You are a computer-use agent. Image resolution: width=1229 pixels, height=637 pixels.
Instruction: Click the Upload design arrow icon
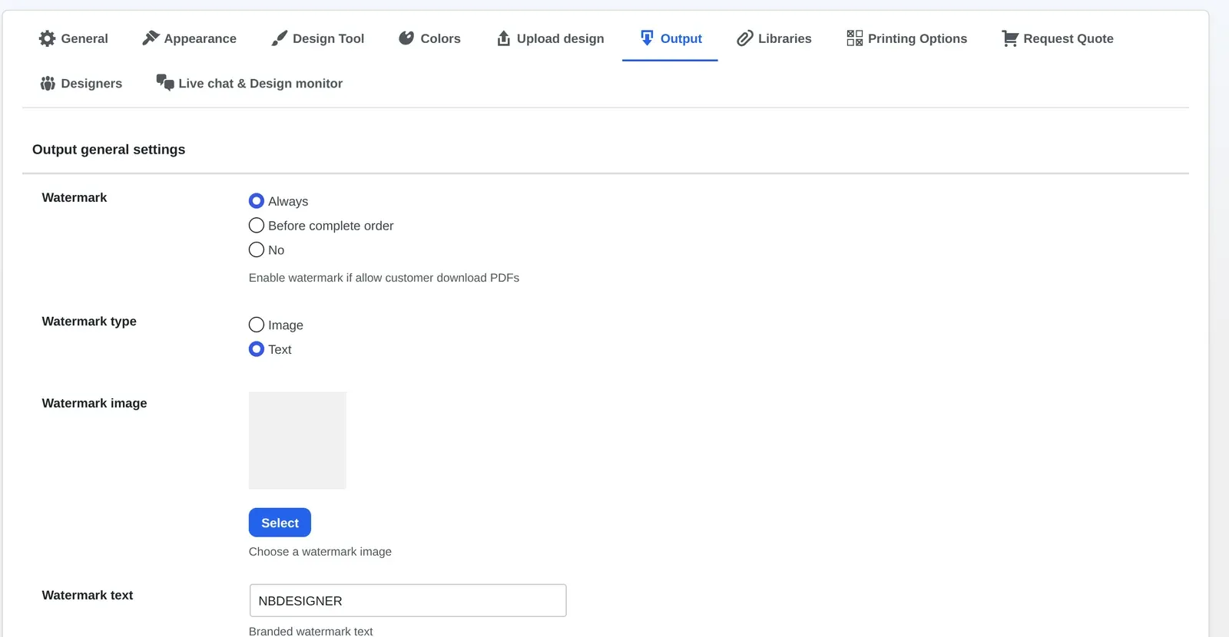point(503,38)
